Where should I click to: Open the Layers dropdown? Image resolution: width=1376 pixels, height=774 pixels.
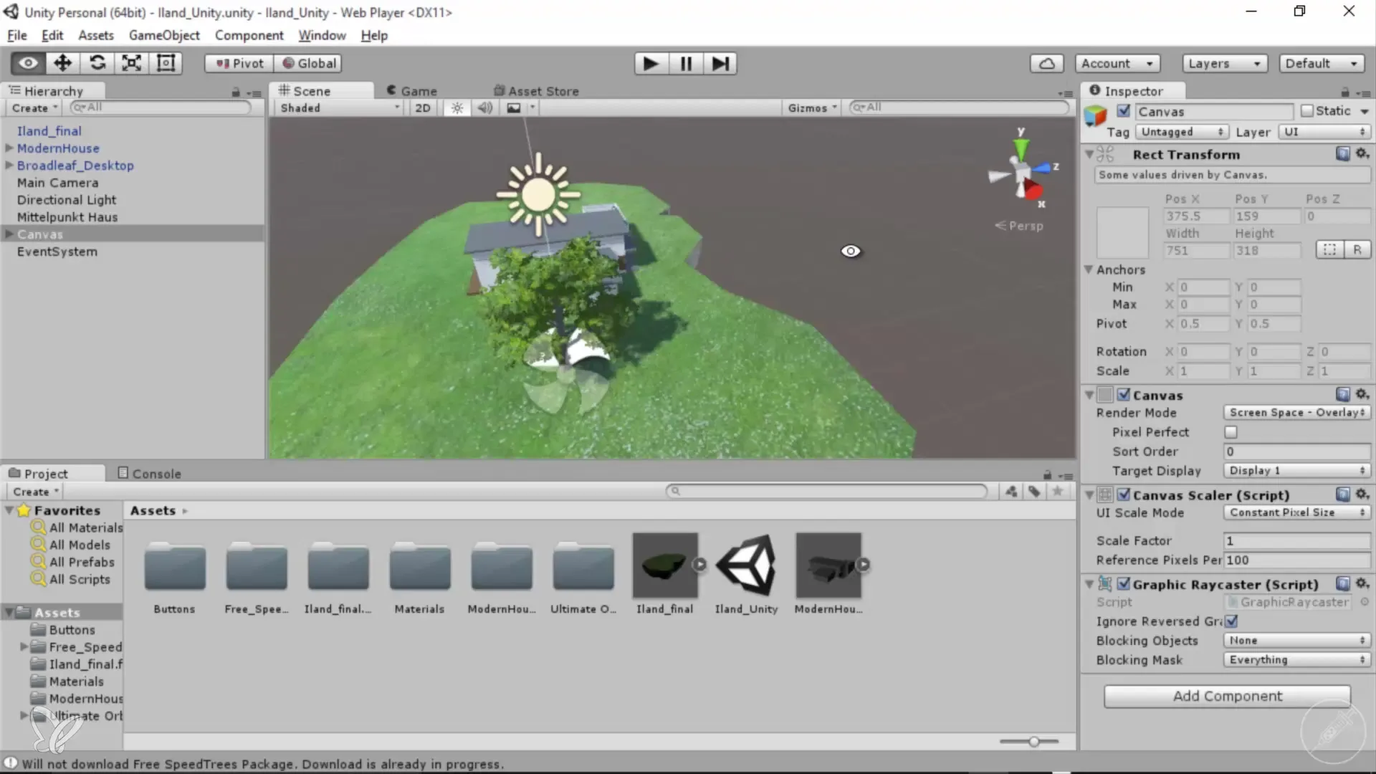tap(1224, 64)
